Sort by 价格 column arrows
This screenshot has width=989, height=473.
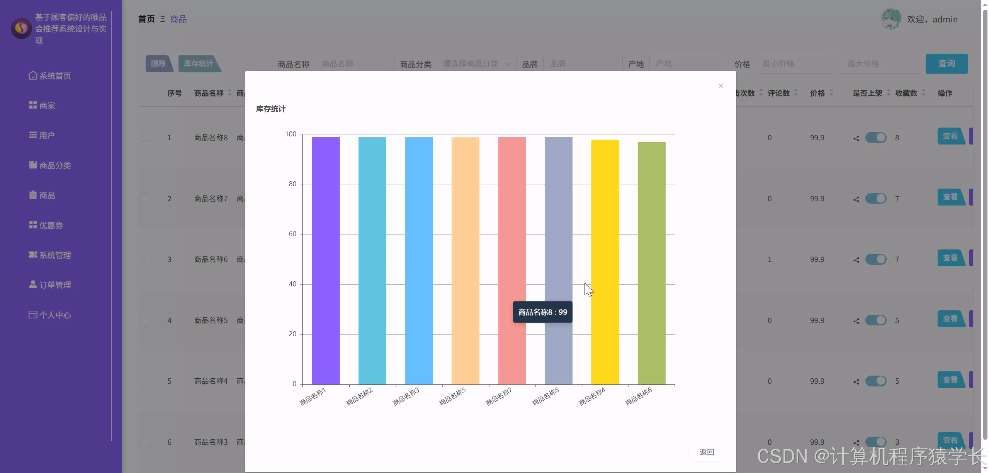(x=831, y=93)
